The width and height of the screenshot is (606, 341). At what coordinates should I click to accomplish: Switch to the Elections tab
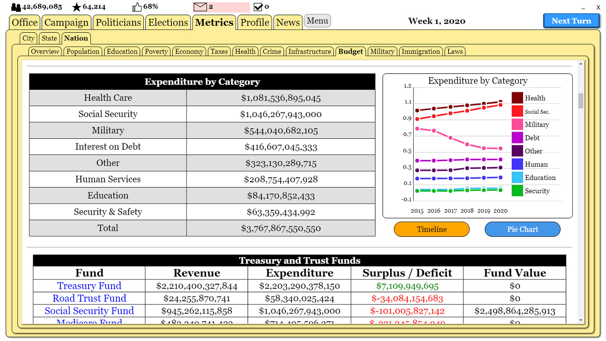[168, 22]
